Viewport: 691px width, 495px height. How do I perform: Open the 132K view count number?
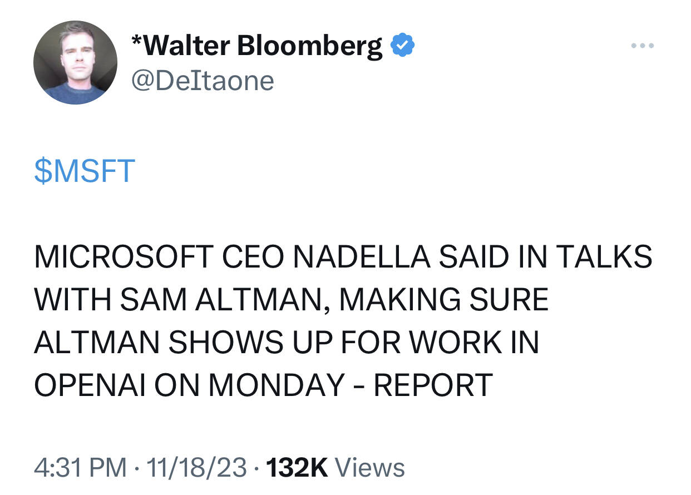[298, 467]
